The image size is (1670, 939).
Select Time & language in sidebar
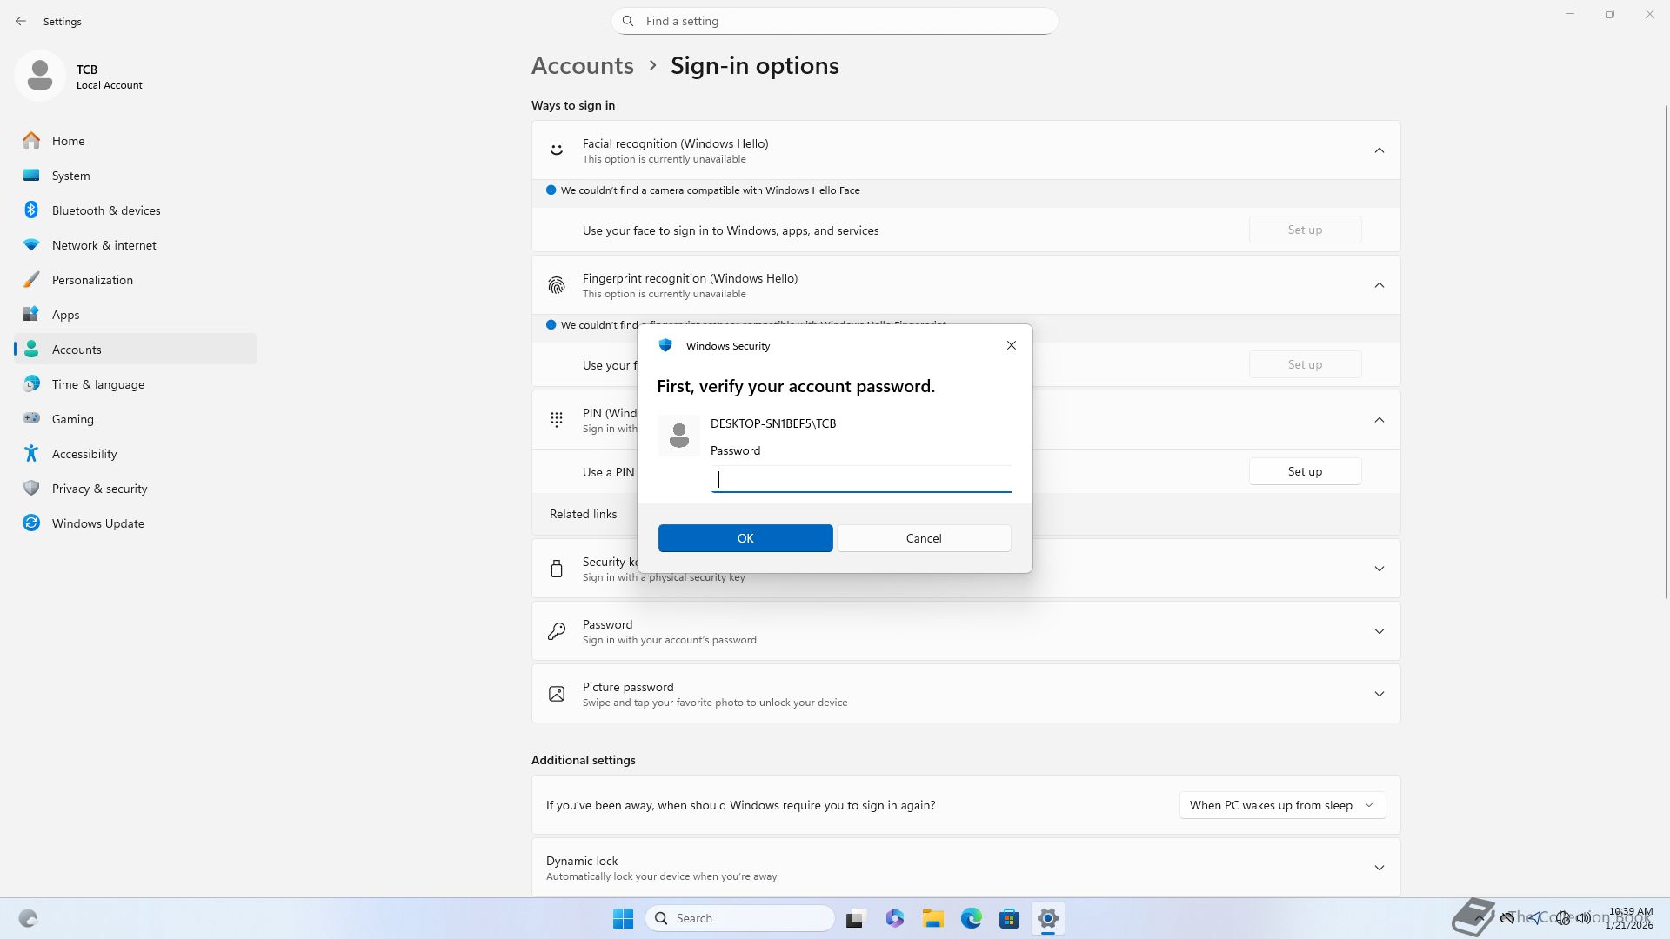click(x=98, y=384)
